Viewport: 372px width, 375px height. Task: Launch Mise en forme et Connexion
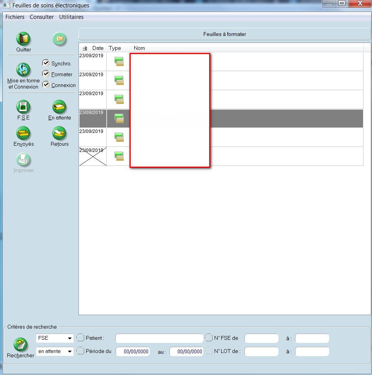tap(23, 70)
